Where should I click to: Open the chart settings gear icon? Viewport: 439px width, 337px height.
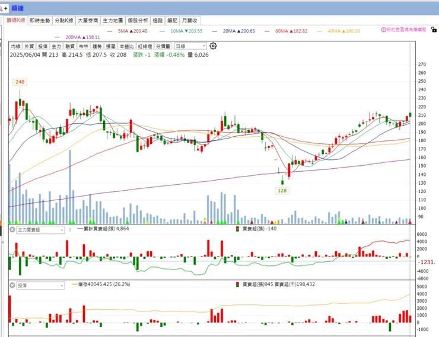coord(213,46)
